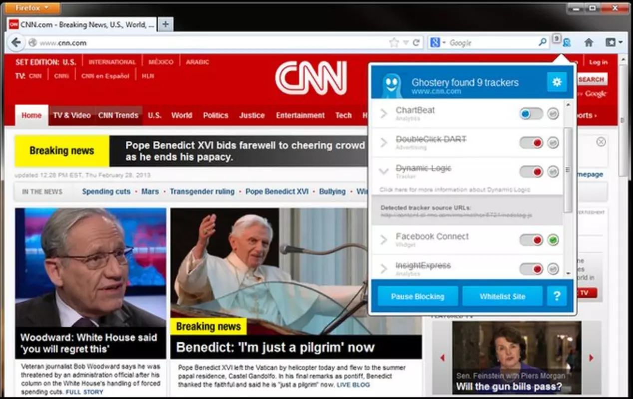Click the Log in link
Viewport: 633px width, 399px height.
coord(598,62)
